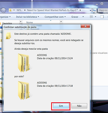Click the change view icon
The height and width of the screenshot is (113, 108).
[91, 17]
